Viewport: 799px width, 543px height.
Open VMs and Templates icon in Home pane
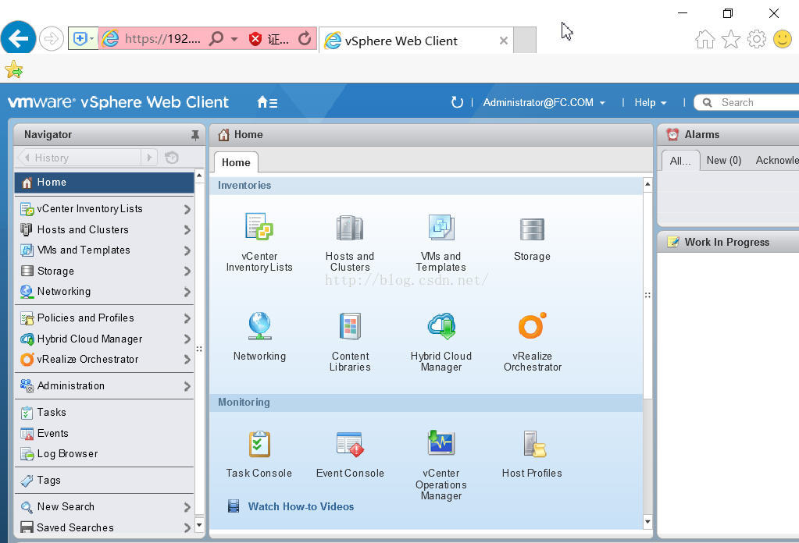pos(441,227)
